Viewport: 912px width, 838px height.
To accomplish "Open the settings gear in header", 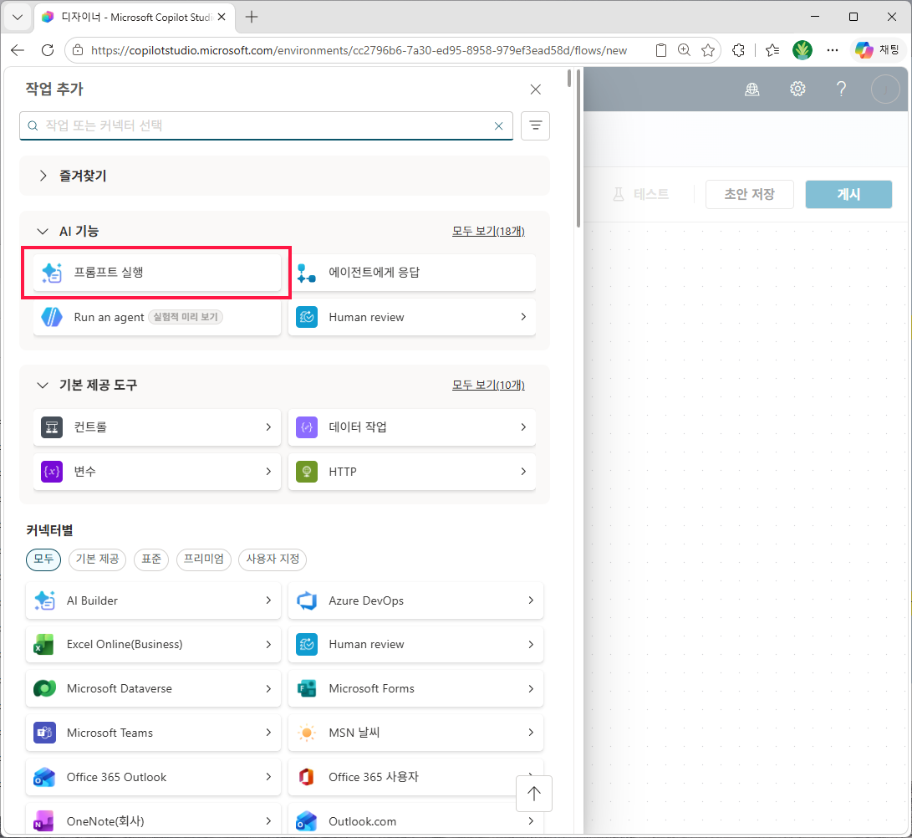I will (797, 89).
